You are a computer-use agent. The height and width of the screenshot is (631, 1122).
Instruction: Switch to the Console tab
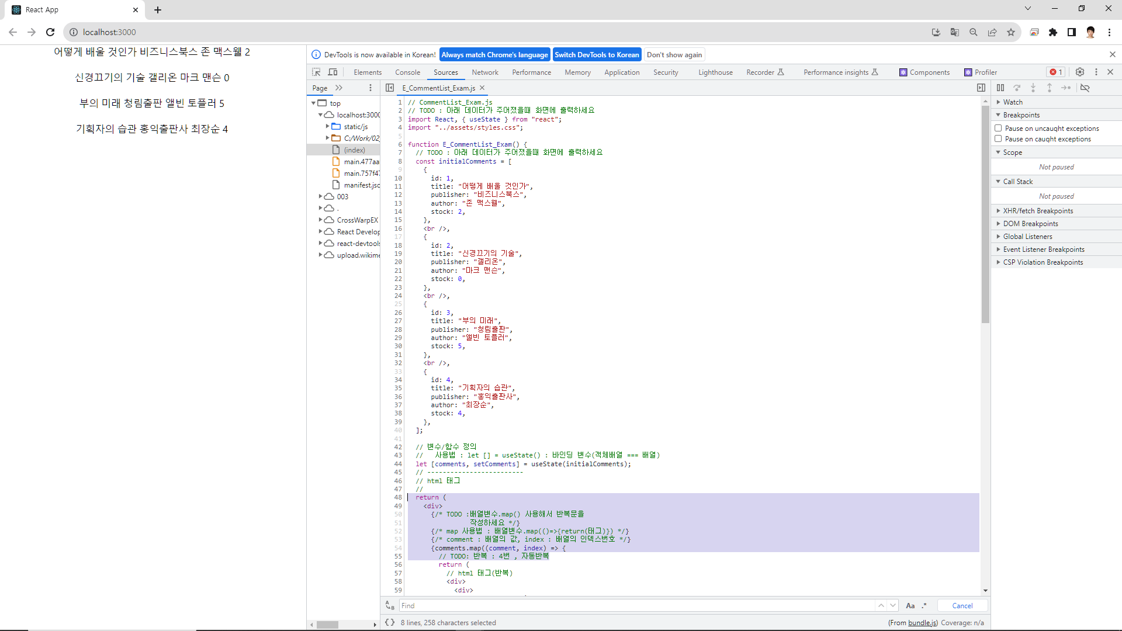(407, 72)
